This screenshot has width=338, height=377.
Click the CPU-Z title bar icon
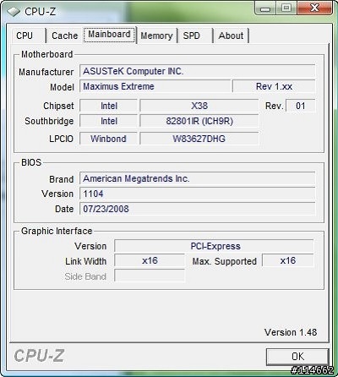coord(14,12)
